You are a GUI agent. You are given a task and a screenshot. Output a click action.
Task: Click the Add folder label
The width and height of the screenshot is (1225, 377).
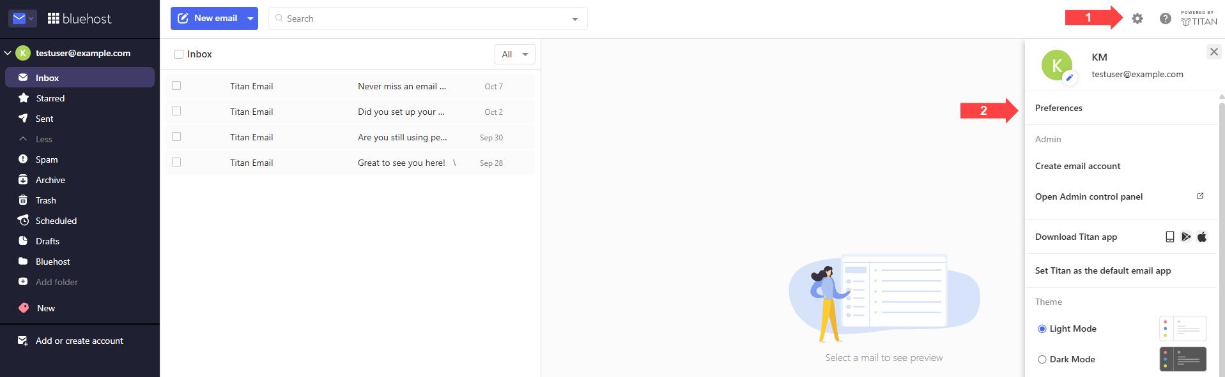coord(57,282)
